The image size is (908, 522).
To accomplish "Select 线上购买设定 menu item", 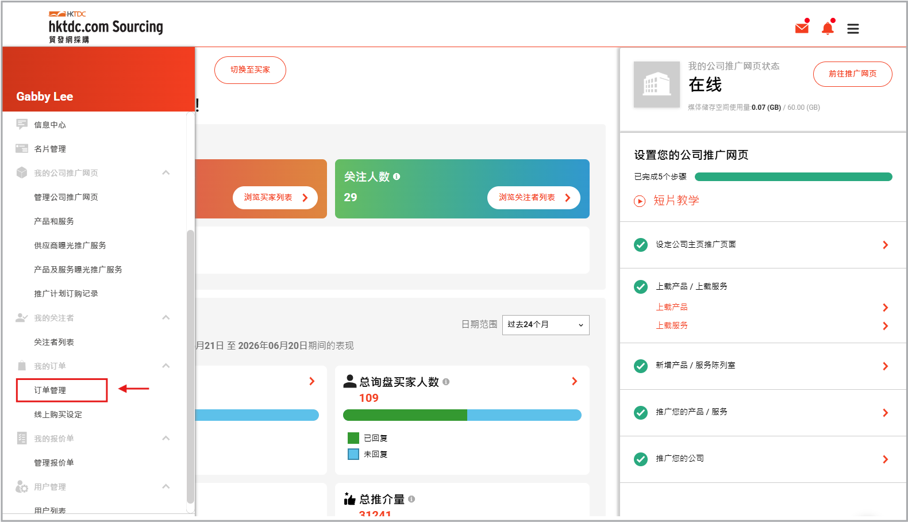I will pos(58,414).
